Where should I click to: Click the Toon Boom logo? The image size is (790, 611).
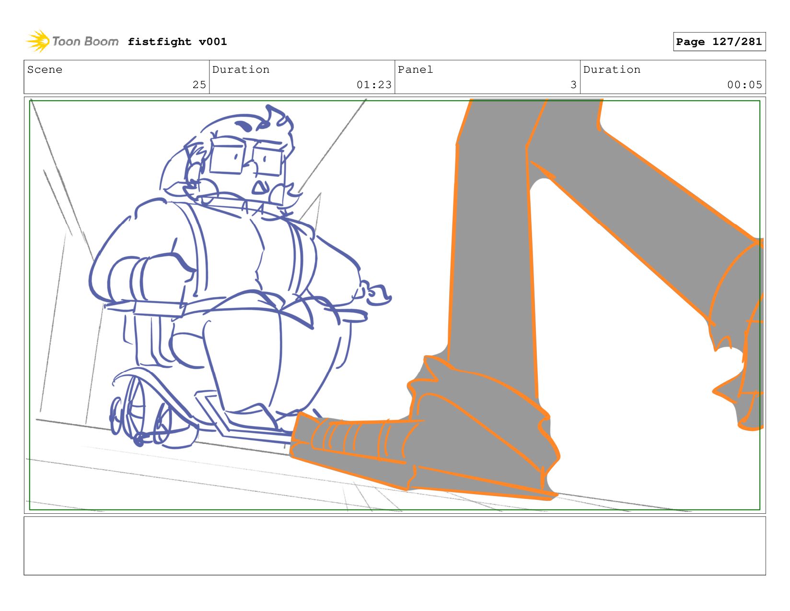[x=72, y=42]
